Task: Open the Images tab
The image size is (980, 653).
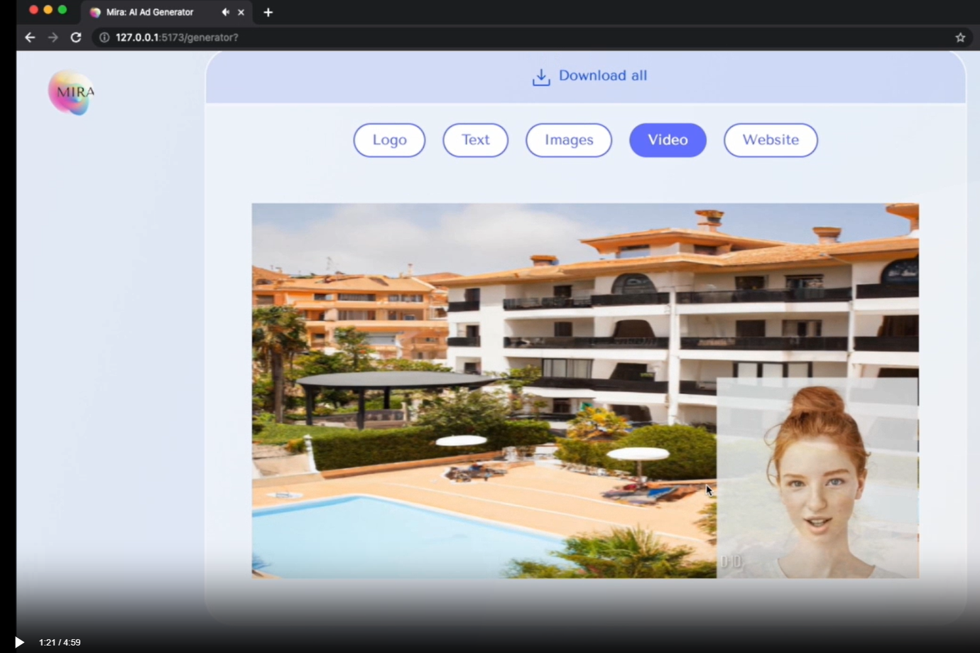Action: pos(569,140)
